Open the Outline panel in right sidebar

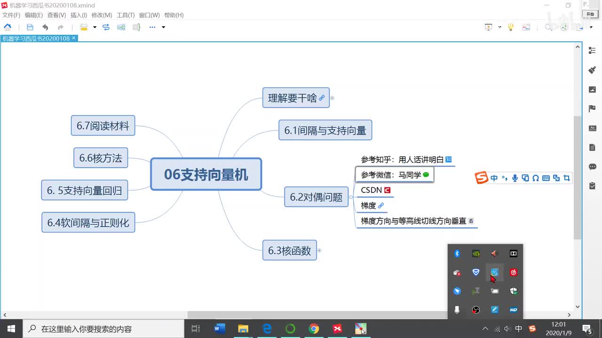[x=592, y=51]
